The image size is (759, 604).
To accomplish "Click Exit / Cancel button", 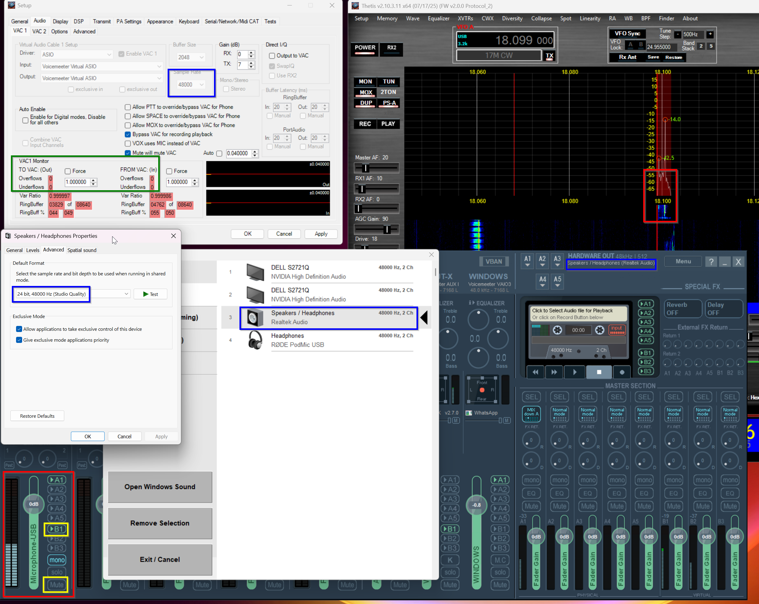I will 160,559.
